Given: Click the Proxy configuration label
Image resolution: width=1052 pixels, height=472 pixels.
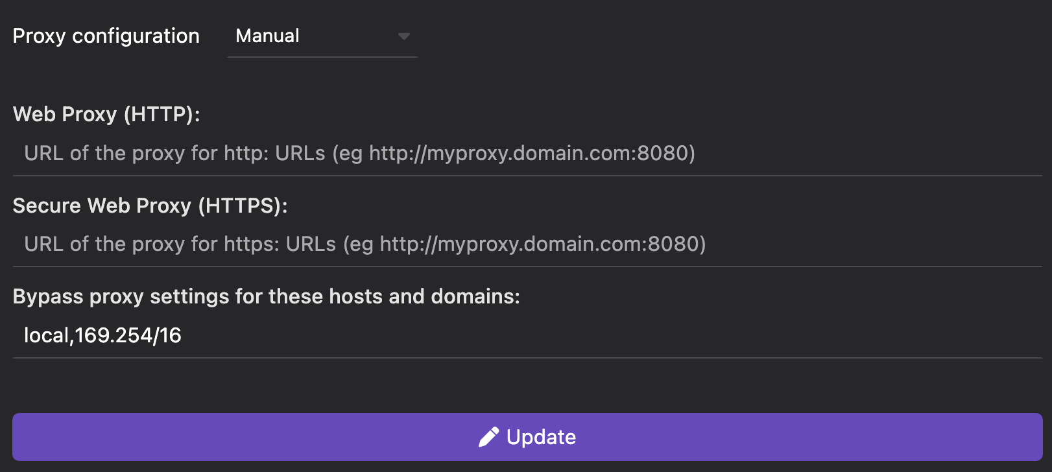Looking at the screenshot, I should (x=106, y=36).
